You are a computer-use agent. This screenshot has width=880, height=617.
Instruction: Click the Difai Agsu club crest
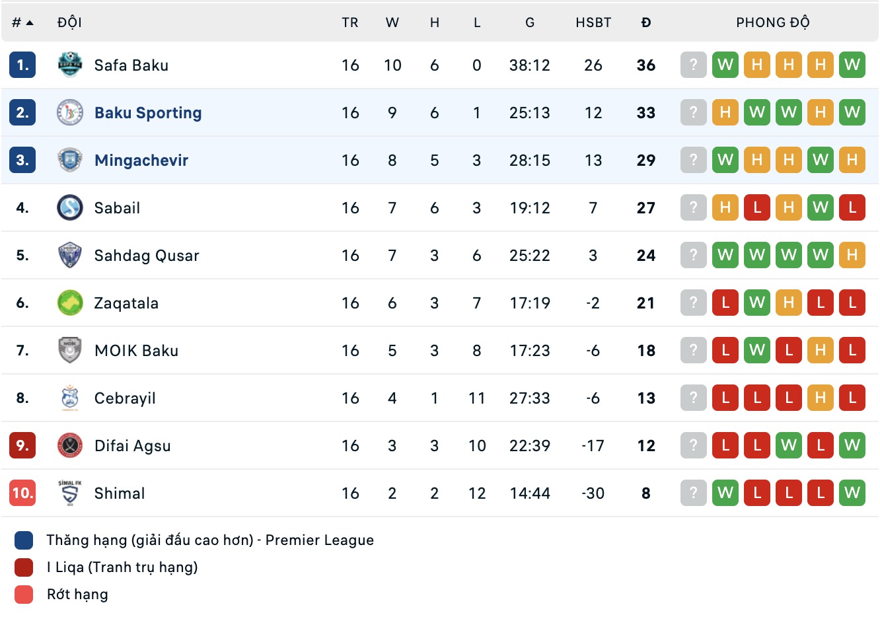click(69, 445)
